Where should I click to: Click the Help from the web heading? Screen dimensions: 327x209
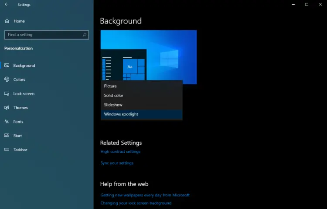[124, 184]
